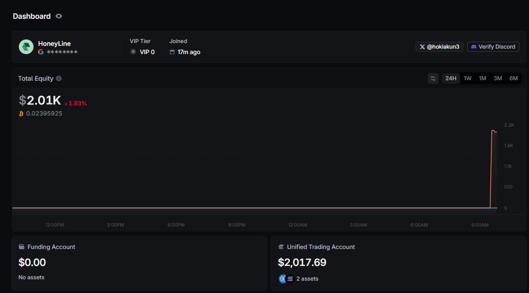The image size is (529, 293).
Task: Select the 24H chart range tab
Action: [x=451, y=78]
